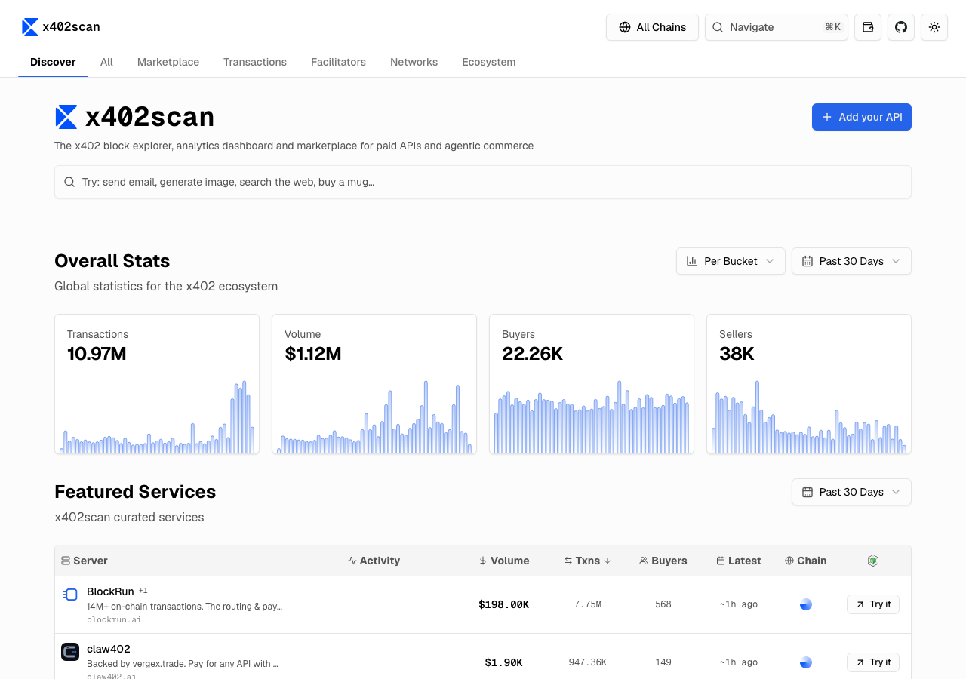The height and width of the screenshot is (679, 966).
Task: Go to the Transactions tab
Action: pyautogui.click(x=255, y=62)
